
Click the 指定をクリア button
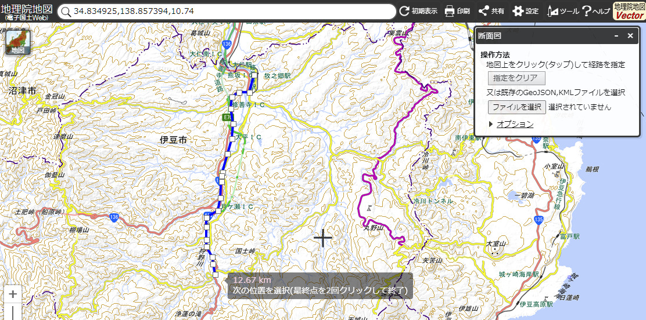(x=516, y=78)
